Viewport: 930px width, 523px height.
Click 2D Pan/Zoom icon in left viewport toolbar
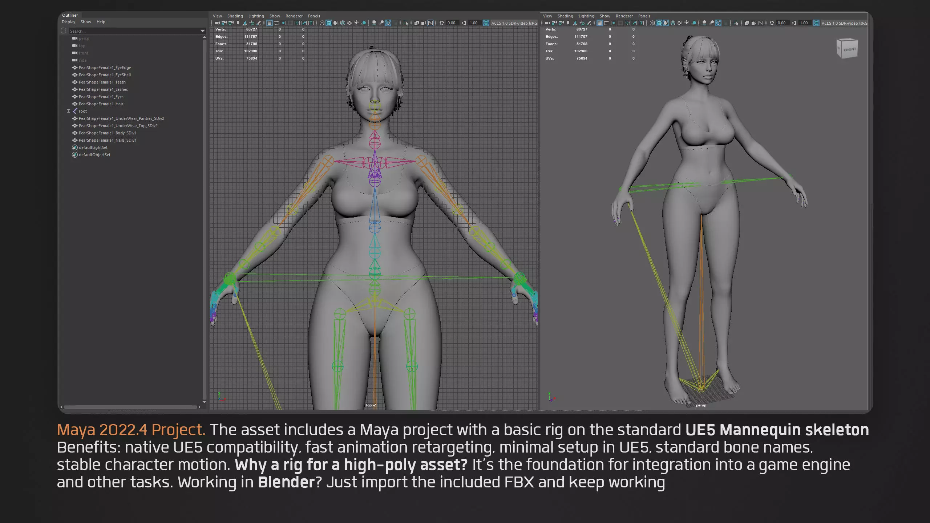pos(252,23)
